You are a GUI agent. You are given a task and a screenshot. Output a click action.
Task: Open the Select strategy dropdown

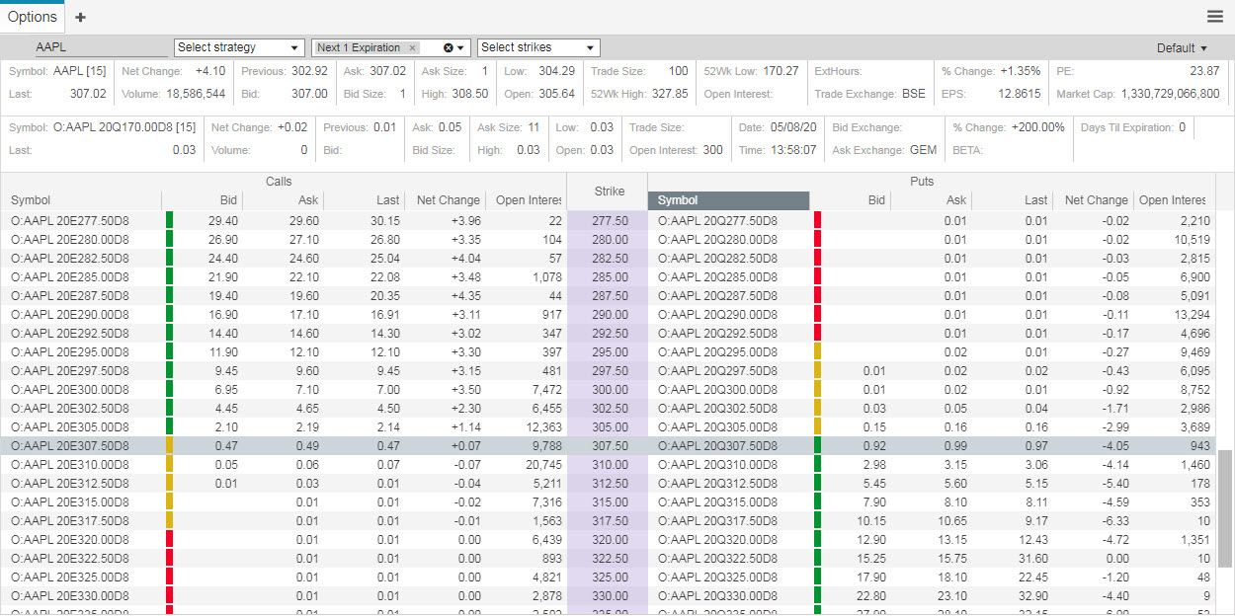coord(237,46)
